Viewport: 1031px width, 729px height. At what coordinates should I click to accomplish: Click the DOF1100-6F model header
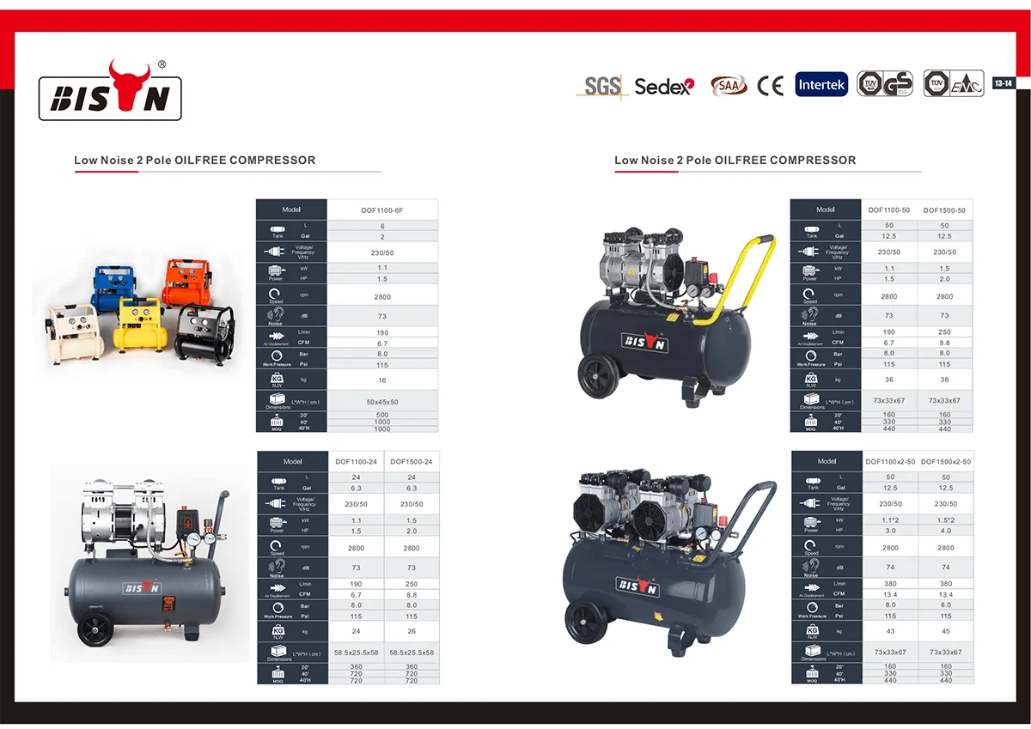382,210
